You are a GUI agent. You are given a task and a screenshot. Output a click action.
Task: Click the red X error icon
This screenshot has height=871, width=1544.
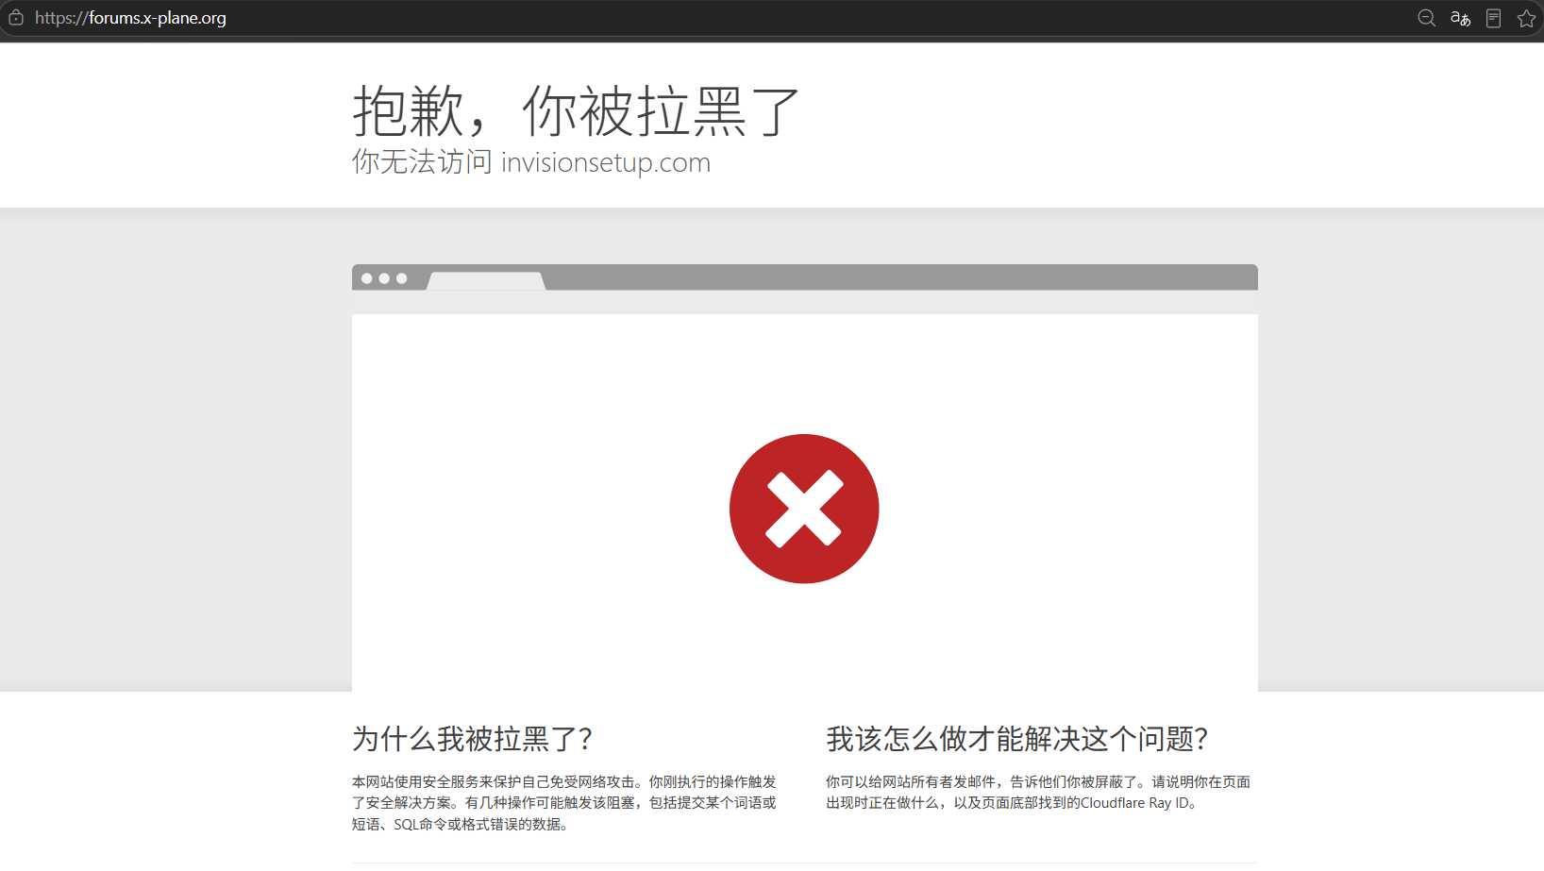804,509
